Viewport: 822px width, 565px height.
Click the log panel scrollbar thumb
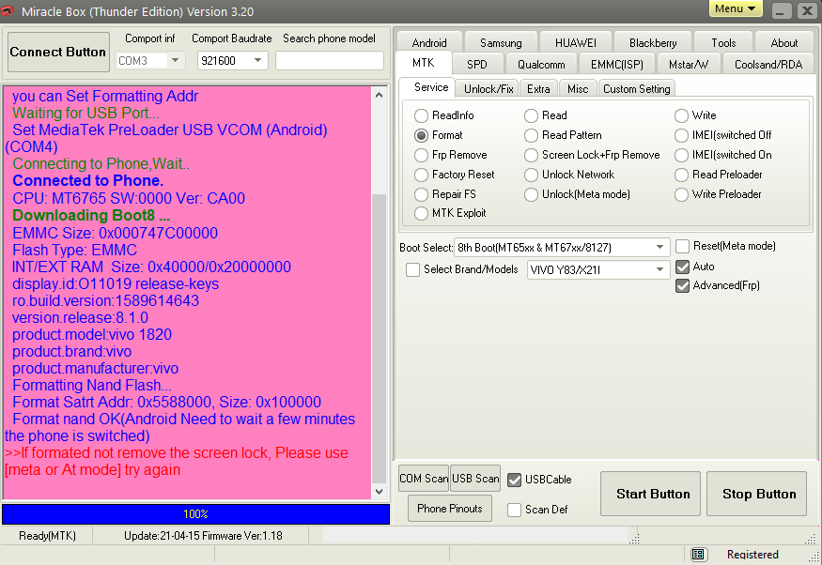coord(379,338)
